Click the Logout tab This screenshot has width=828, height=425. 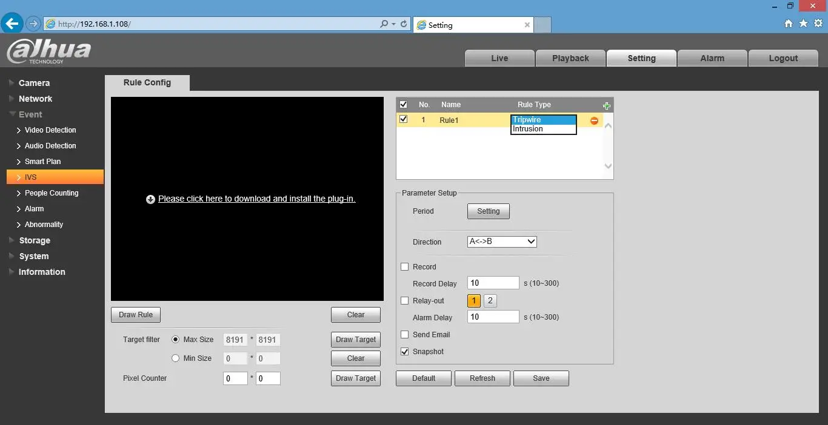pos(783,58)
